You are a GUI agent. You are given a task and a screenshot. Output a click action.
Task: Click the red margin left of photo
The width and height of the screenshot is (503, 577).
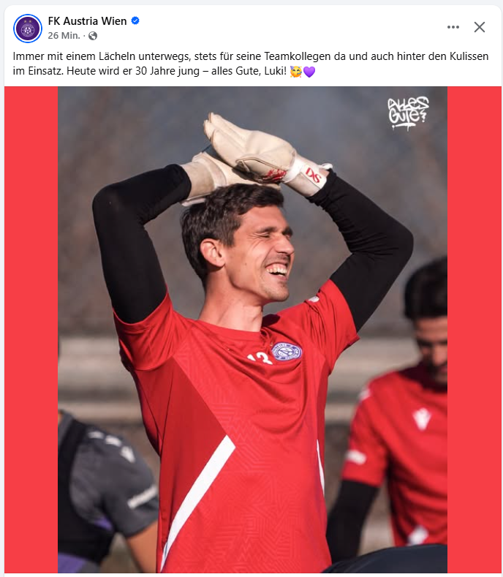(31, 330)
